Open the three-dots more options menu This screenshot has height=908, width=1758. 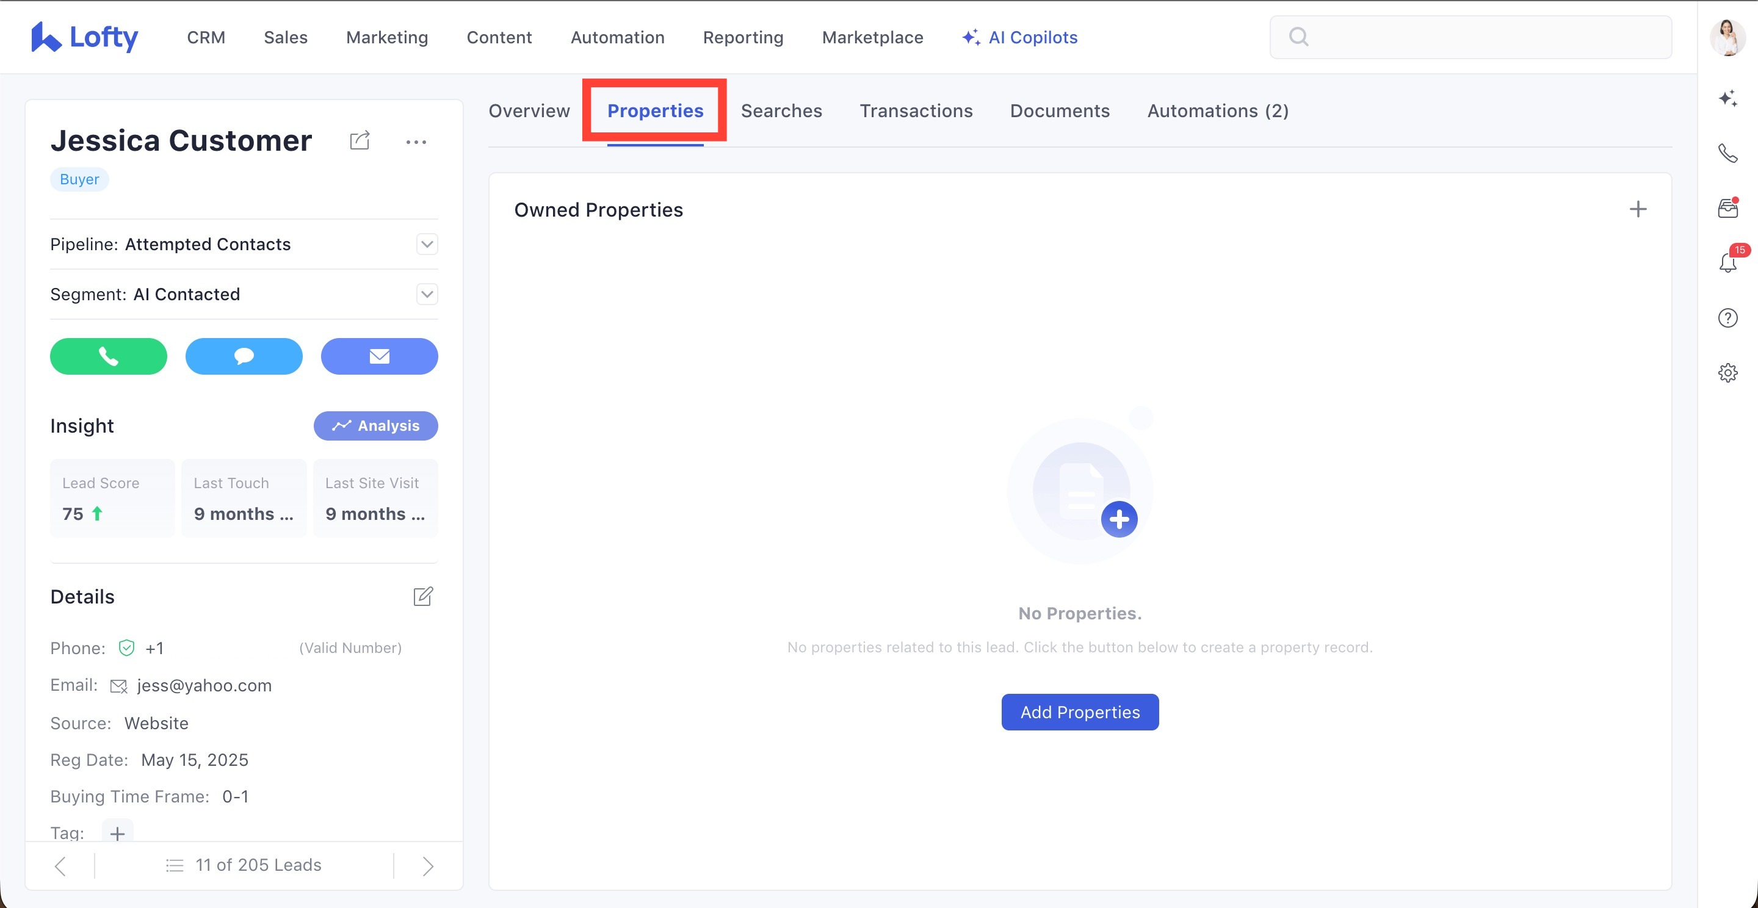tap(416, 142)
